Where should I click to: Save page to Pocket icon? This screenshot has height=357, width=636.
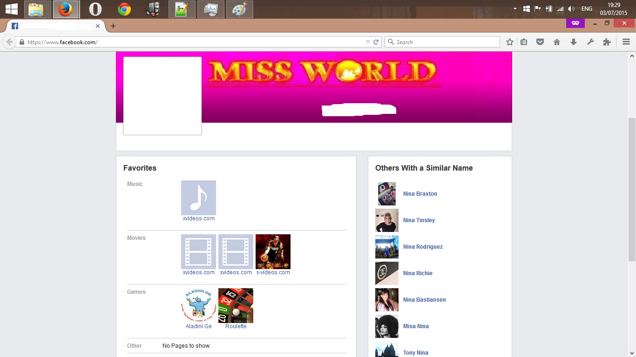coord(540,42)
